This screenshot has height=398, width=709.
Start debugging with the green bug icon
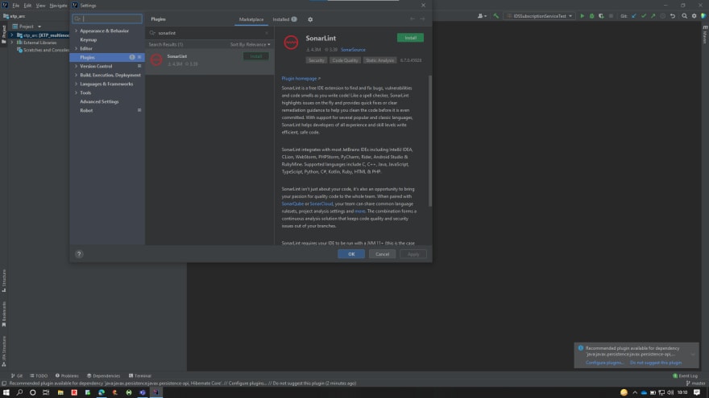point(591,16)
